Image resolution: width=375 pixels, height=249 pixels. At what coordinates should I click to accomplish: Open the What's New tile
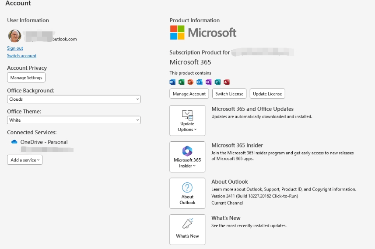coord(187,229)
